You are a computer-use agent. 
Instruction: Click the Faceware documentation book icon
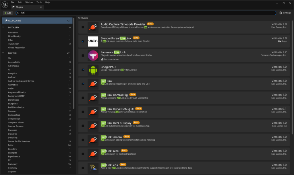pos(102,59)
